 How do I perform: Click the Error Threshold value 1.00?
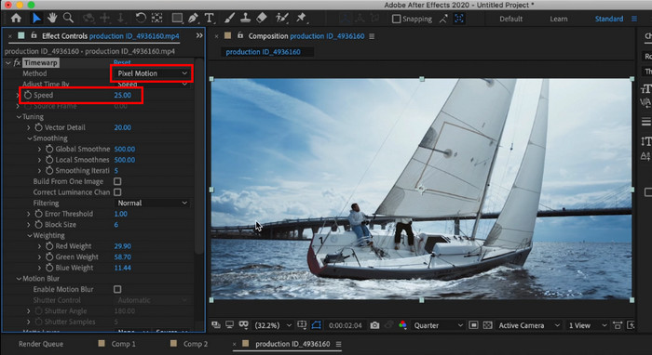[x=120, y=214]
